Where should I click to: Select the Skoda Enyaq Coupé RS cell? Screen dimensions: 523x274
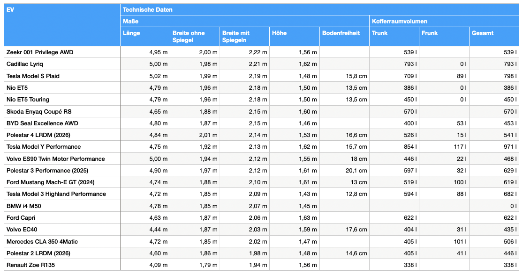[x=62, y=111]
